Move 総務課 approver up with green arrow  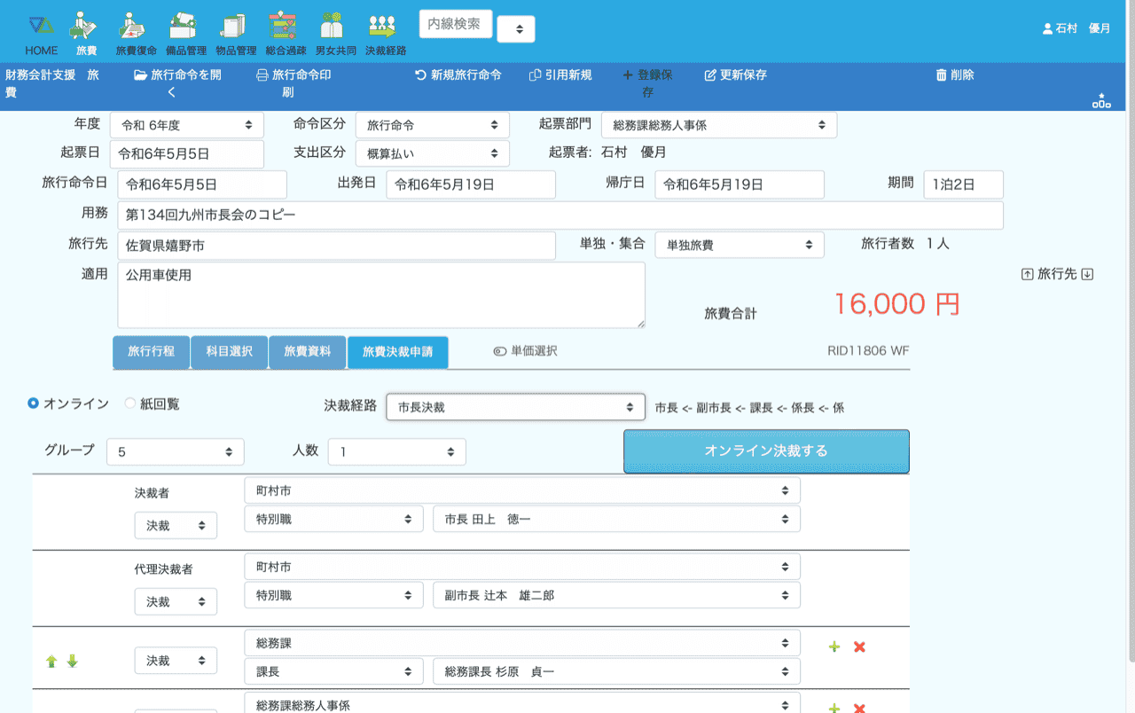click(51, 662)
